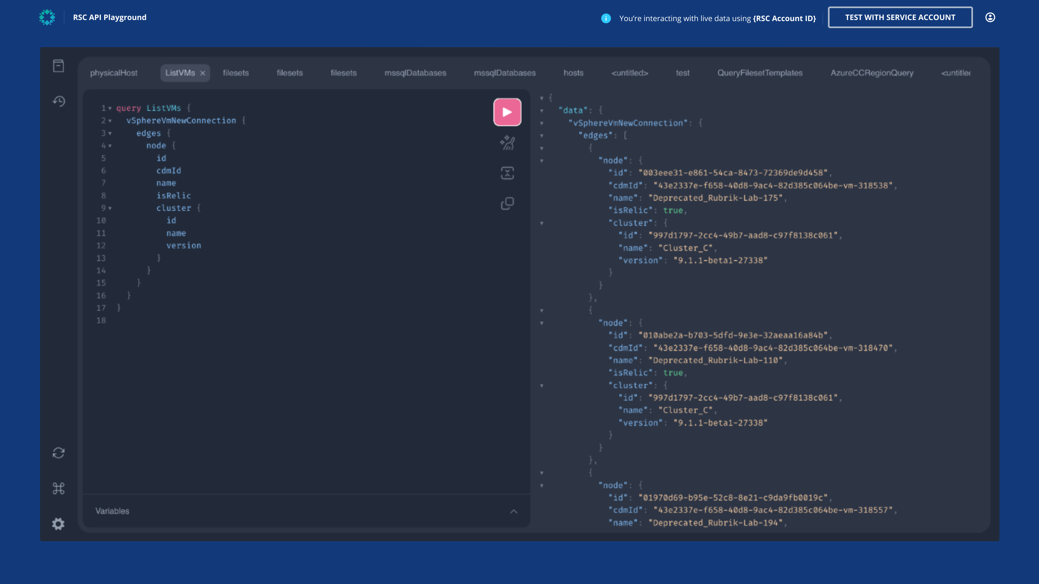Click the info icon beside live data message
Viewport: 1039px width, 584px height.
606,18
